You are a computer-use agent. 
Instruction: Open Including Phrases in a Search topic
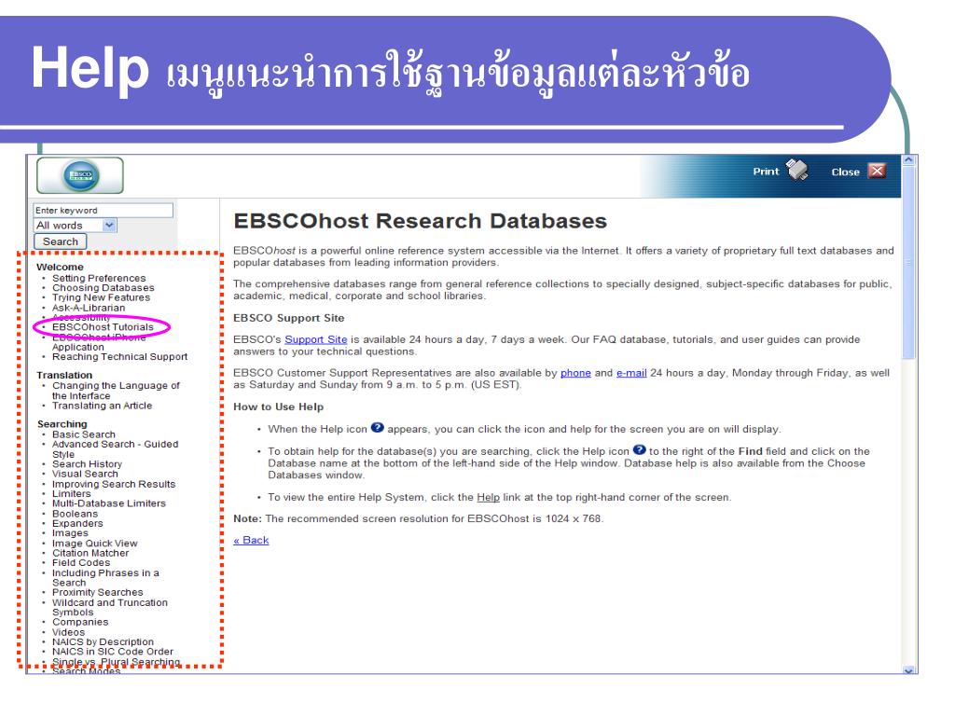coord(105,578)
